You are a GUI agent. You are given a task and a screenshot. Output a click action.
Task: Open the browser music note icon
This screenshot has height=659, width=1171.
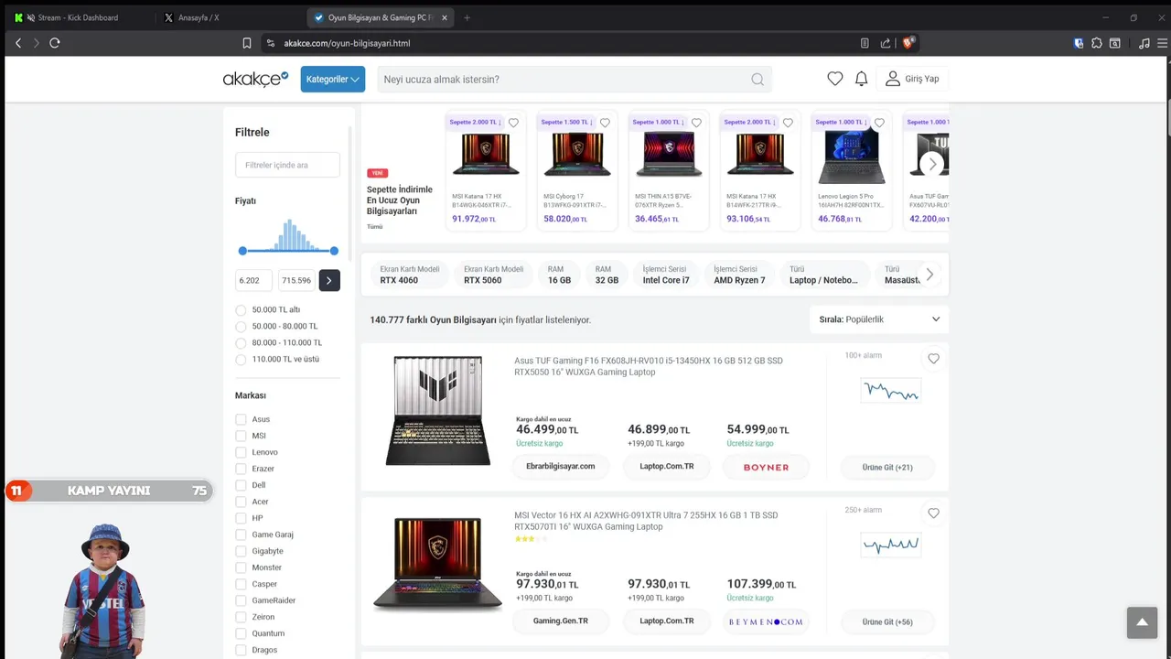coord(1144,43)
